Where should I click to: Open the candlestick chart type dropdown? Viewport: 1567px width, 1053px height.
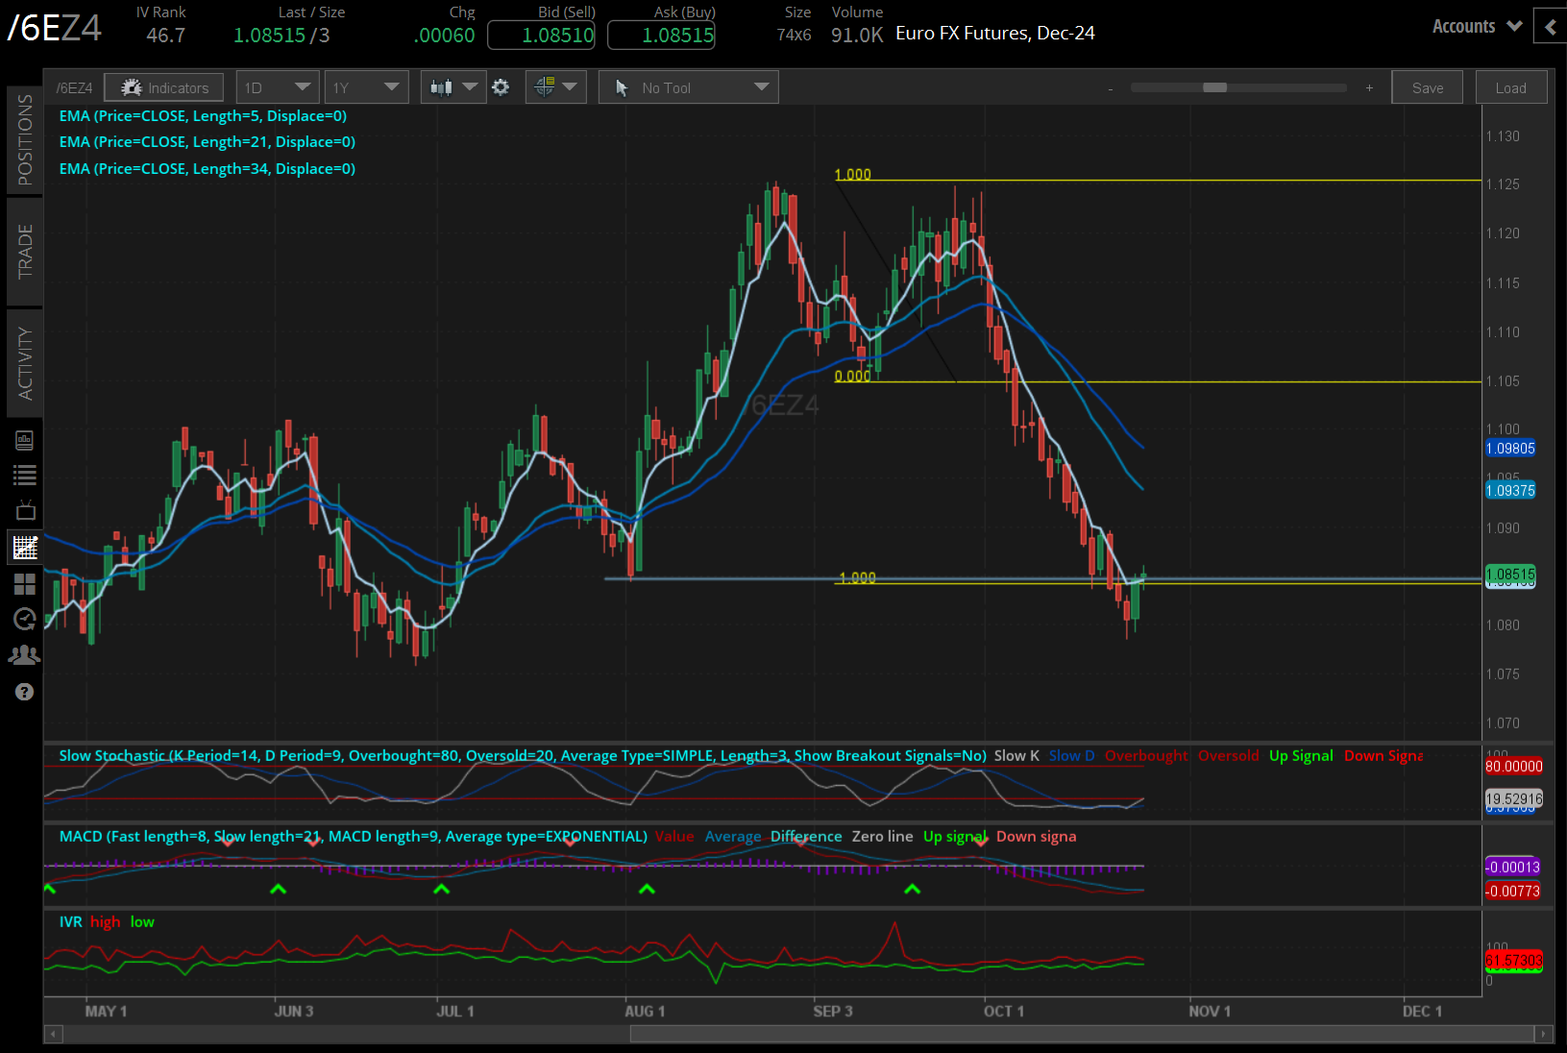pos(453,87)
